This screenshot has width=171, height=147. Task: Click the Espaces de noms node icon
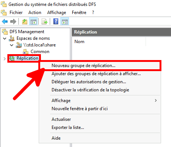coord(12,38)
